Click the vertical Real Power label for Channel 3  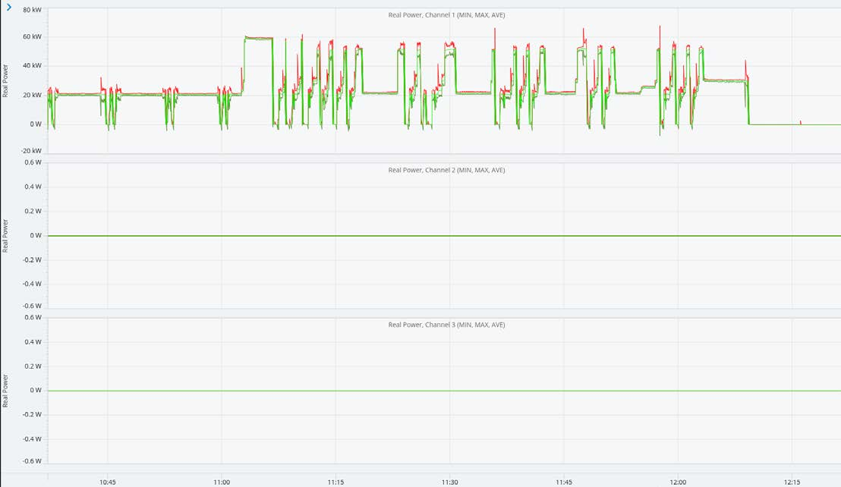point(6,389)
